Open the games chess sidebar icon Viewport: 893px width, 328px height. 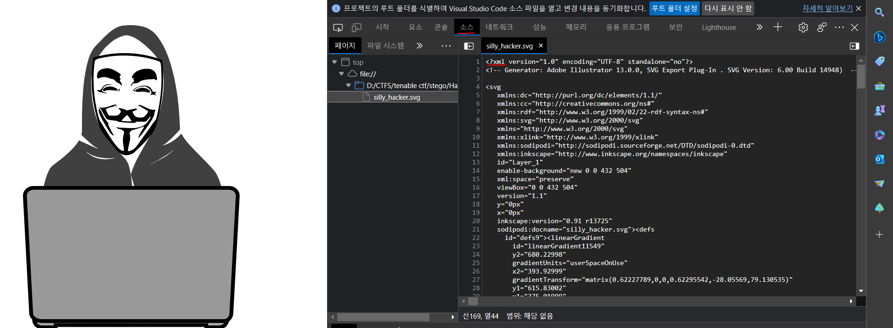879,110
